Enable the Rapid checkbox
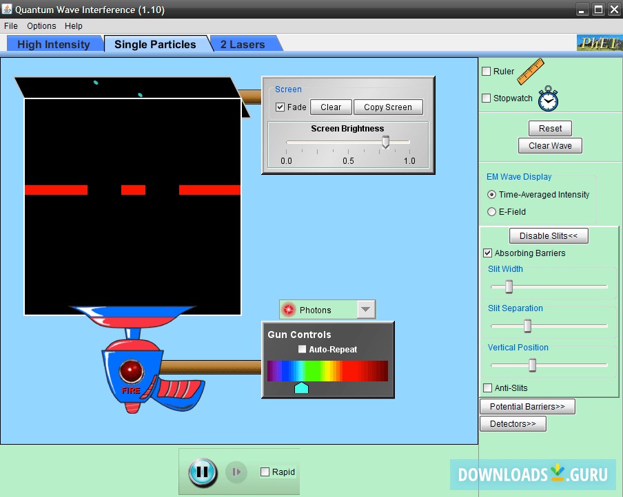This screenshot has width=623, height=497. tap(265, 472)
